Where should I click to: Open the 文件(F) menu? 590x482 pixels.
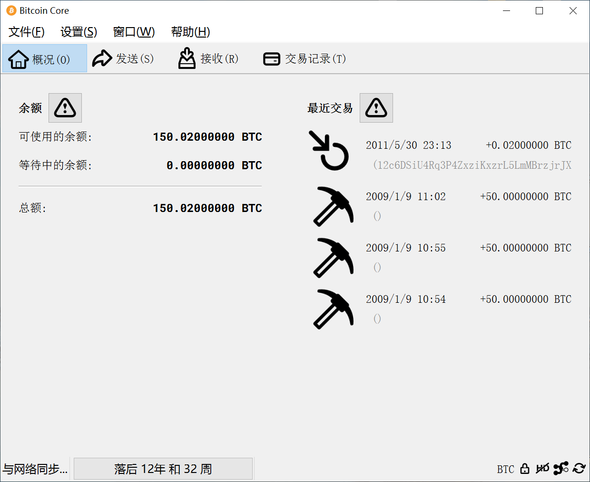click(x=27, y=32)
